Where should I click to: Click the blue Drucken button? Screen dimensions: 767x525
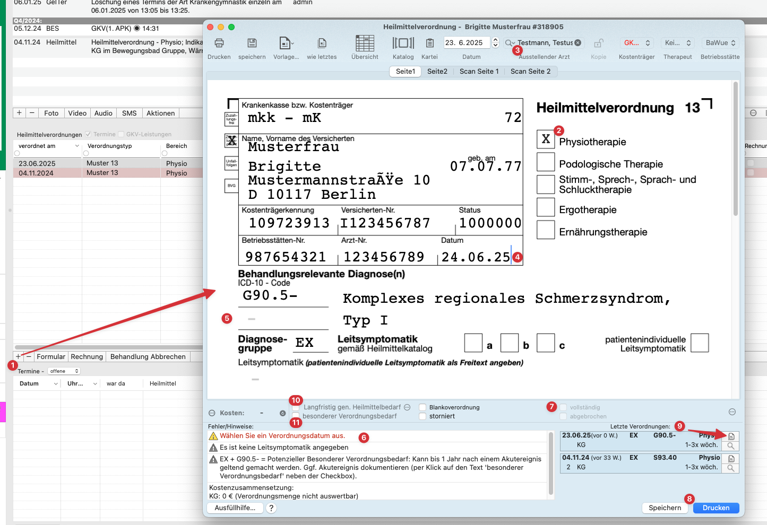coord(716,508)
